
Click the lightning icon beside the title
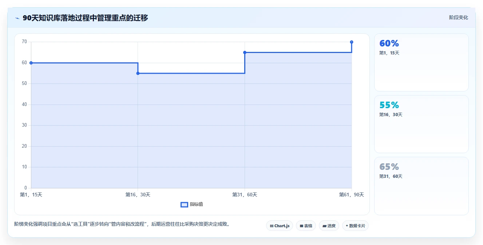click(x=17, y=18)
